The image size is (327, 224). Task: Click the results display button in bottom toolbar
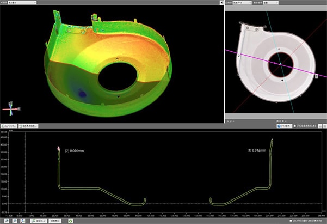[x=56, y=221]
